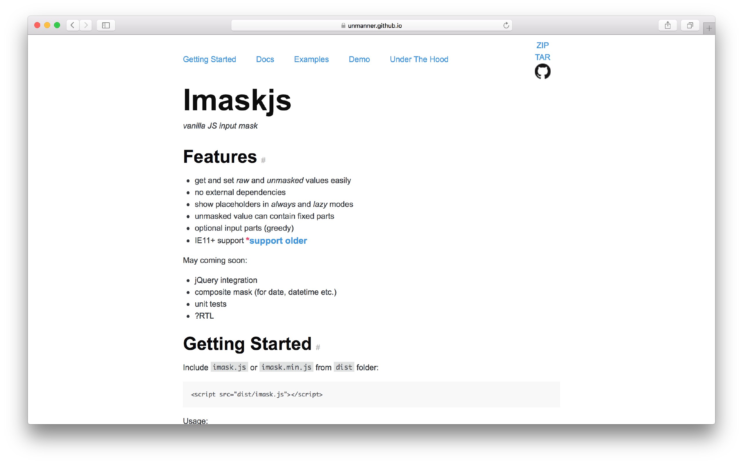Open the Share sheet icon
743x464 pixels.
pos(668,25)
